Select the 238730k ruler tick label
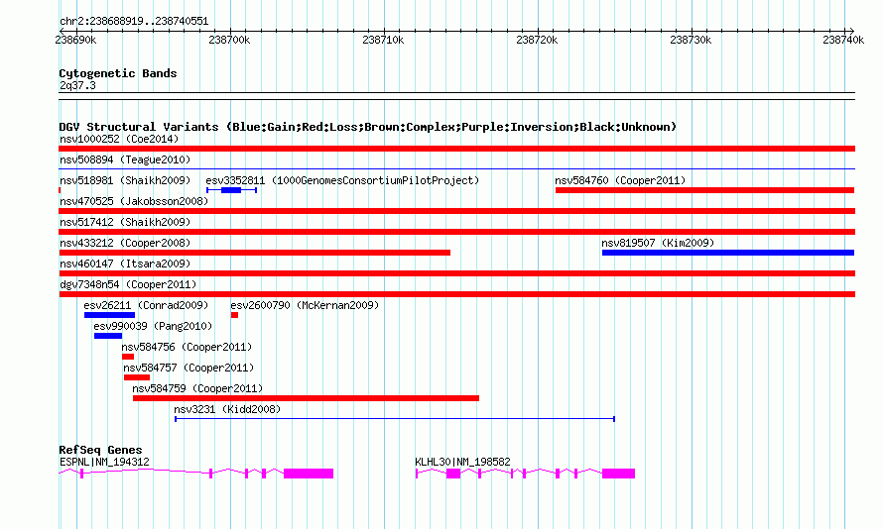Image resolution: width=883 pixels, height=529 pixels. 691,40
